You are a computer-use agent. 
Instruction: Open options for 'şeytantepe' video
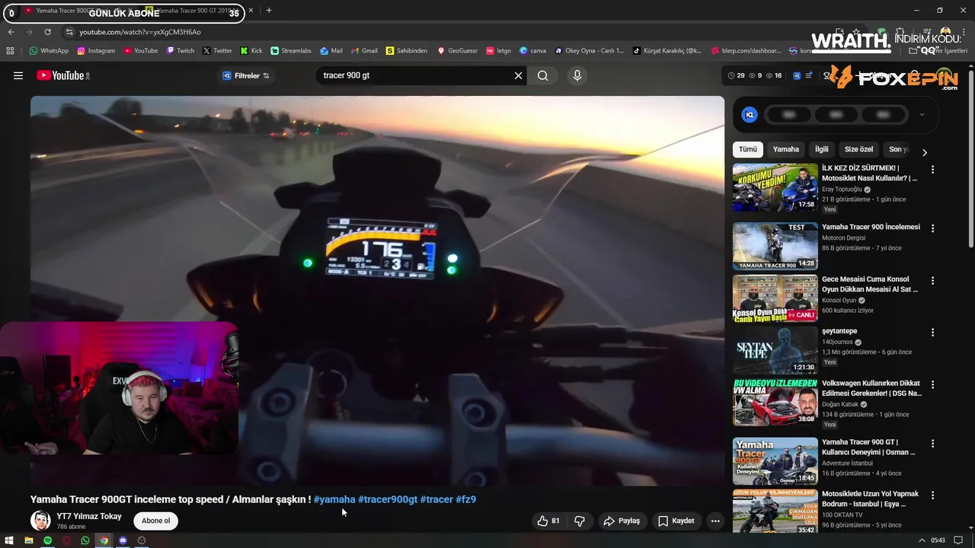(932, 333)
